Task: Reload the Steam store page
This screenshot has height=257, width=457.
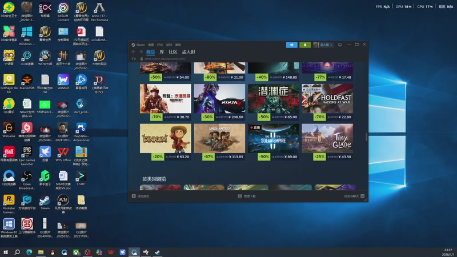Action: (134, 59)
